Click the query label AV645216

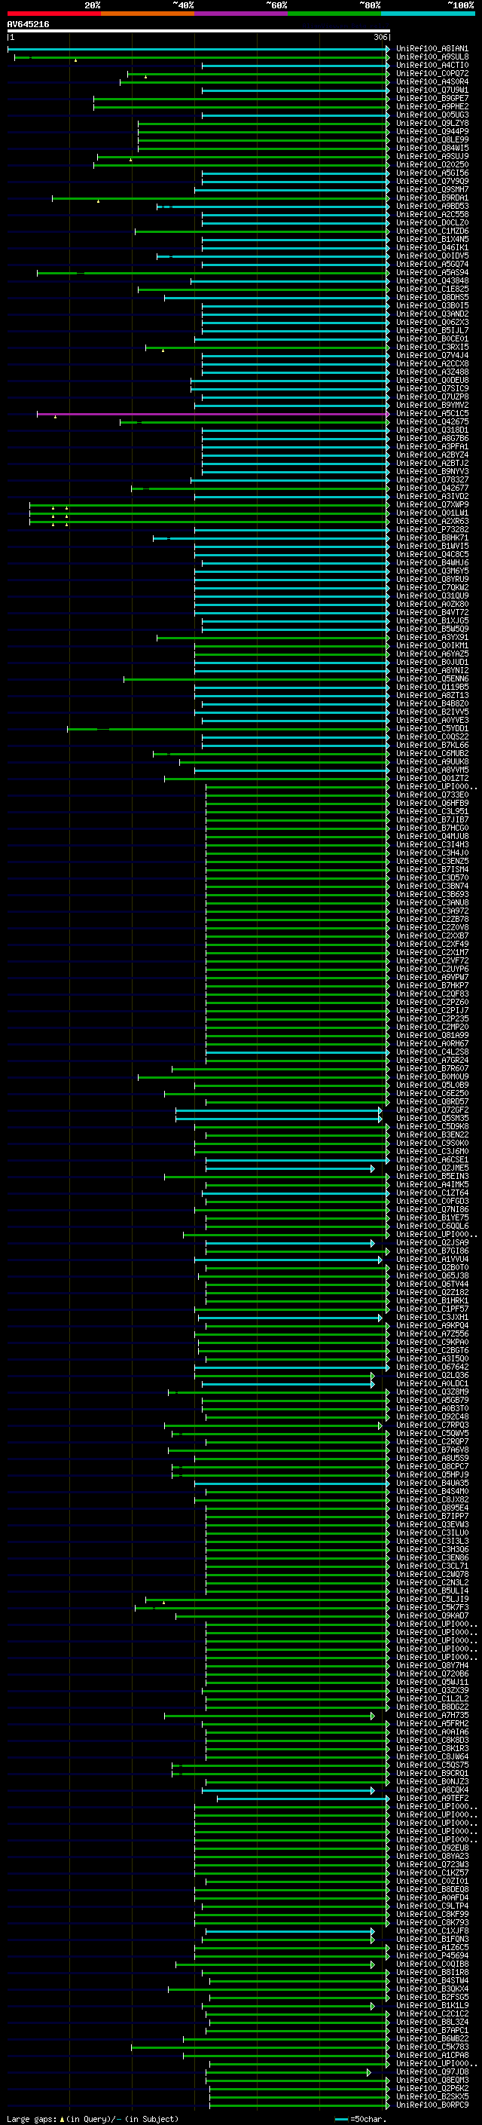28,24
